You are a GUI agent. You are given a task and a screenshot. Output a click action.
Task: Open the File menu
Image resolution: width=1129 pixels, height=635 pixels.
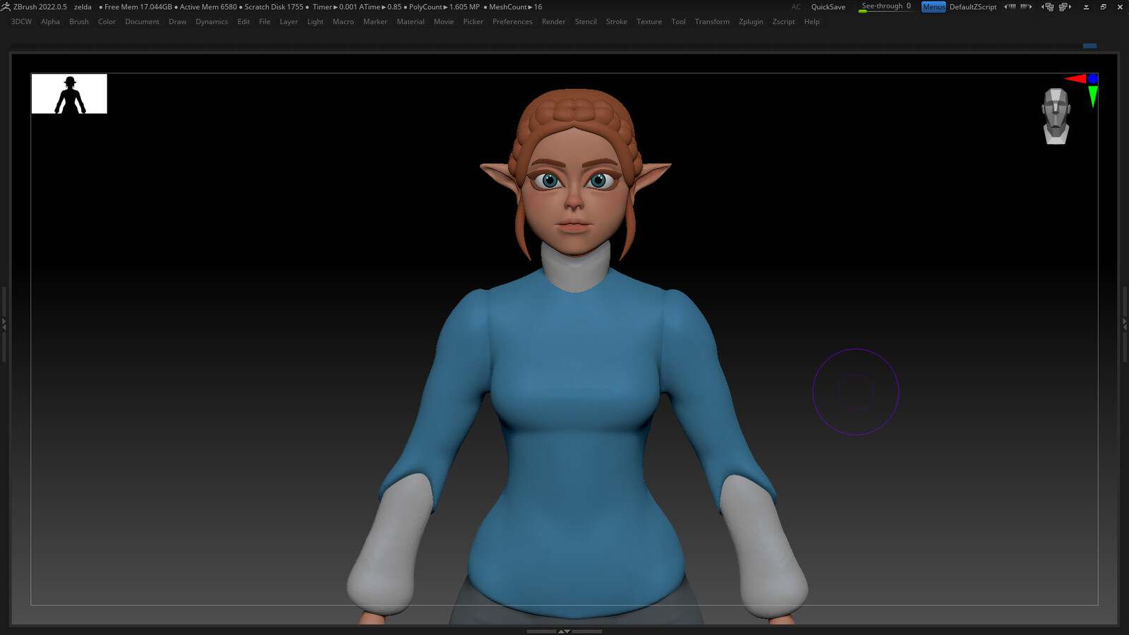(x=265, y=22)
